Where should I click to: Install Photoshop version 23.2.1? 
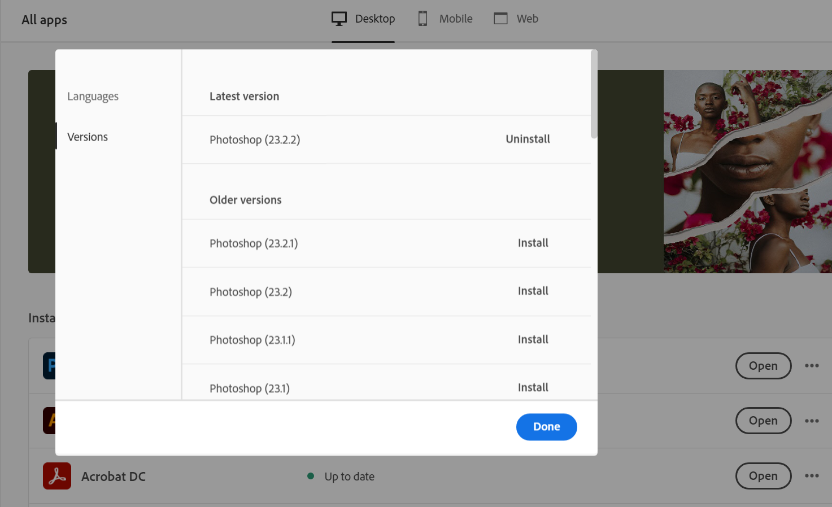[533, 243]
